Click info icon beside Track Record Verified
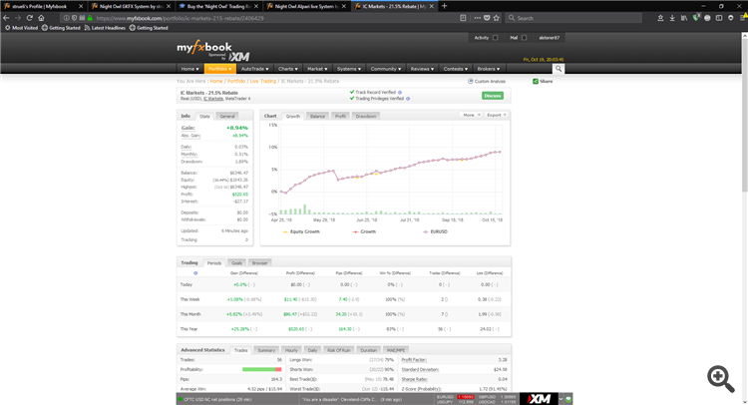 (400, 92)
